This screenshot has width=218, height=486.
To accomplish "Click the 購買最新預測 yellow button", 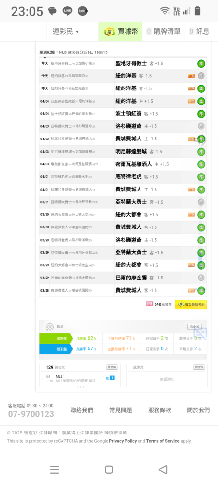I will tap(191, 305).
